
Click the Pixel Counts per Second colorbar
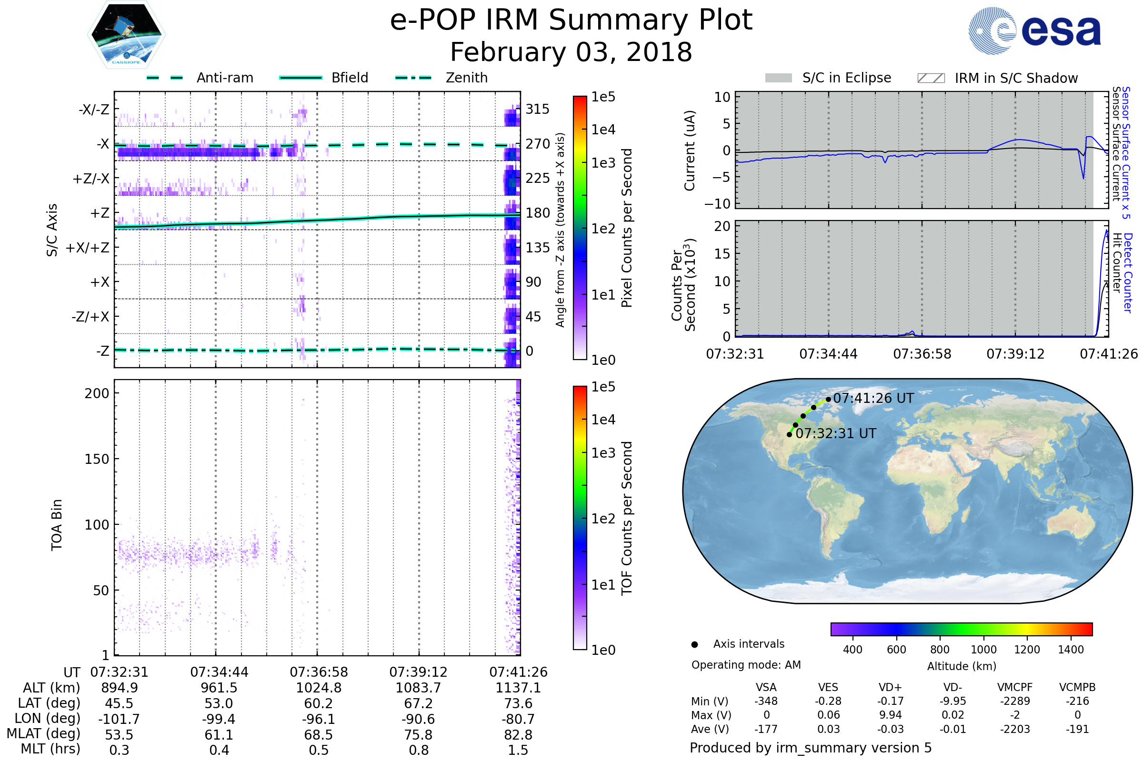pos(580,228)
